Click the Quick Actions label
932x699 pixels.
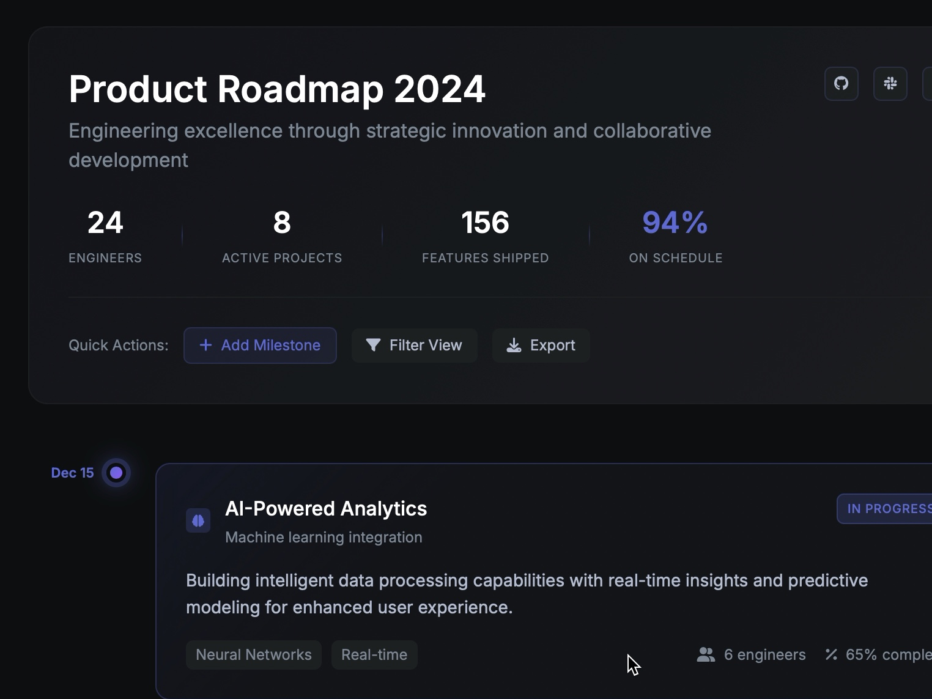(x=118, y=346)
